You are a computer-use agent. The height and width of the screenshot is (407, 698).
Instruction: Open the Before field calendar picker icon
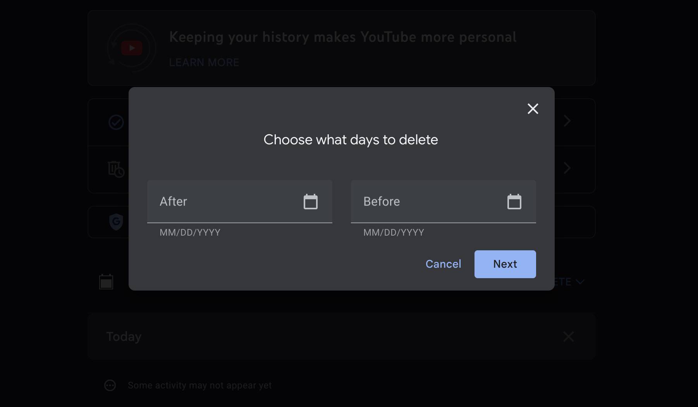(x=514, y=201)
